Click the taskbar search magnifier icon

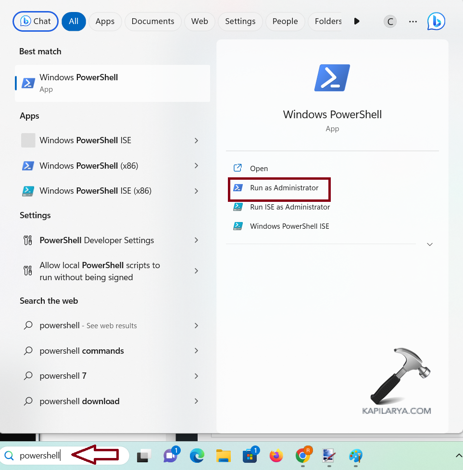9,456
